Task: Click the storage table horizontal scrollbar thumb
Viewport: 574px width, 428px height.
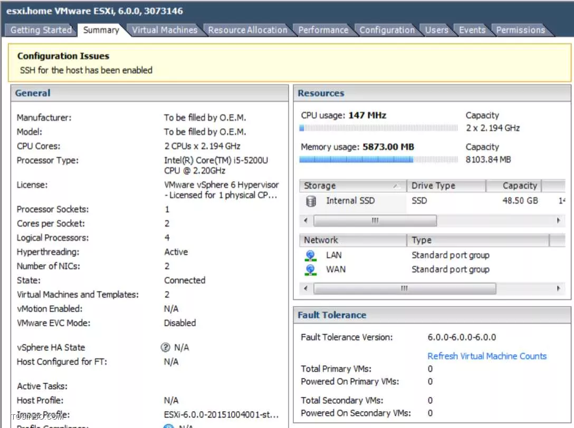Action: point(375,220)
